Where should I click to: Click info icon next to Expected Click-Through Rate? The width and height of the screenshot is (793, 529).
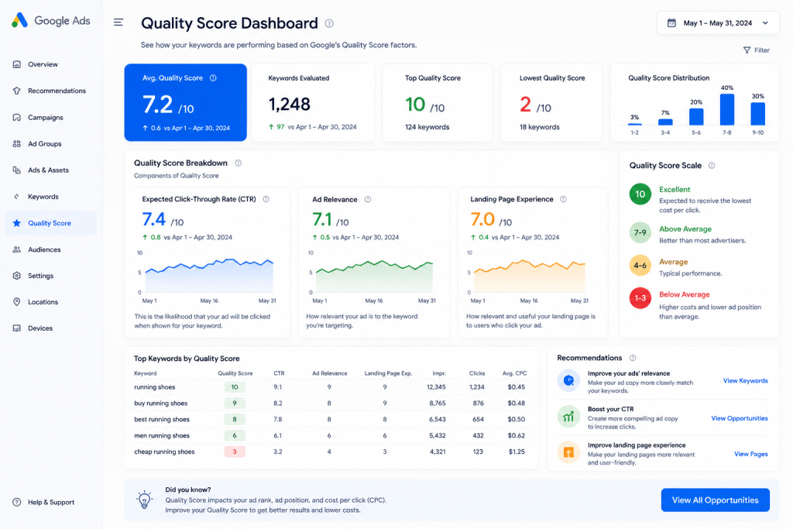coord(266,199)
